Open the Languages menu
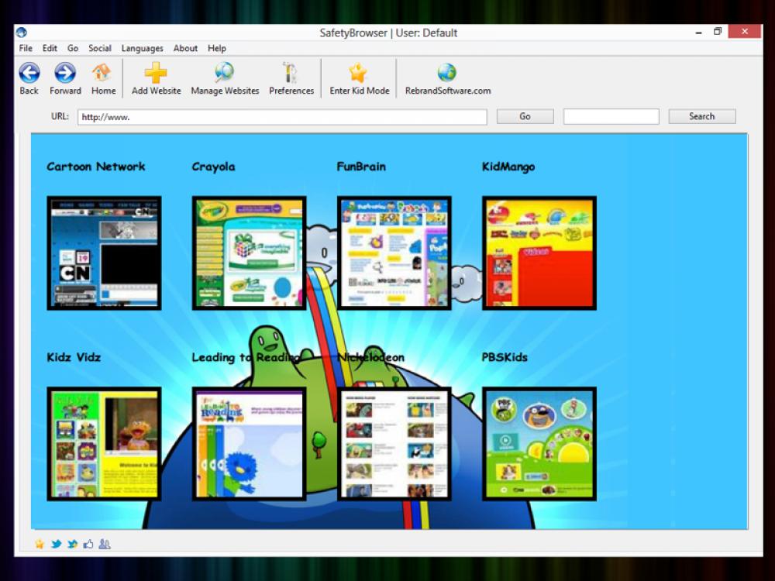This screenshot has height=581, width=775. [x=142, y=48]
